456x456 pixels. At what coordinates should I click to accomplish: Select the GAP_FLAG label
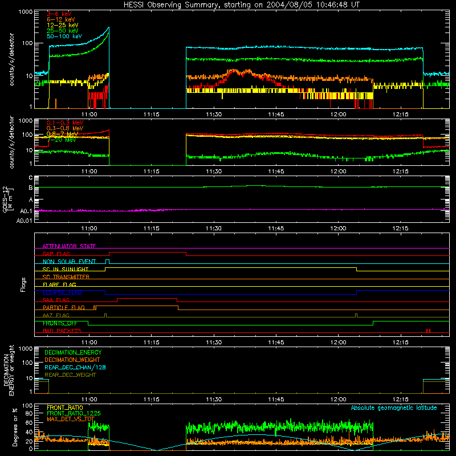56,254
